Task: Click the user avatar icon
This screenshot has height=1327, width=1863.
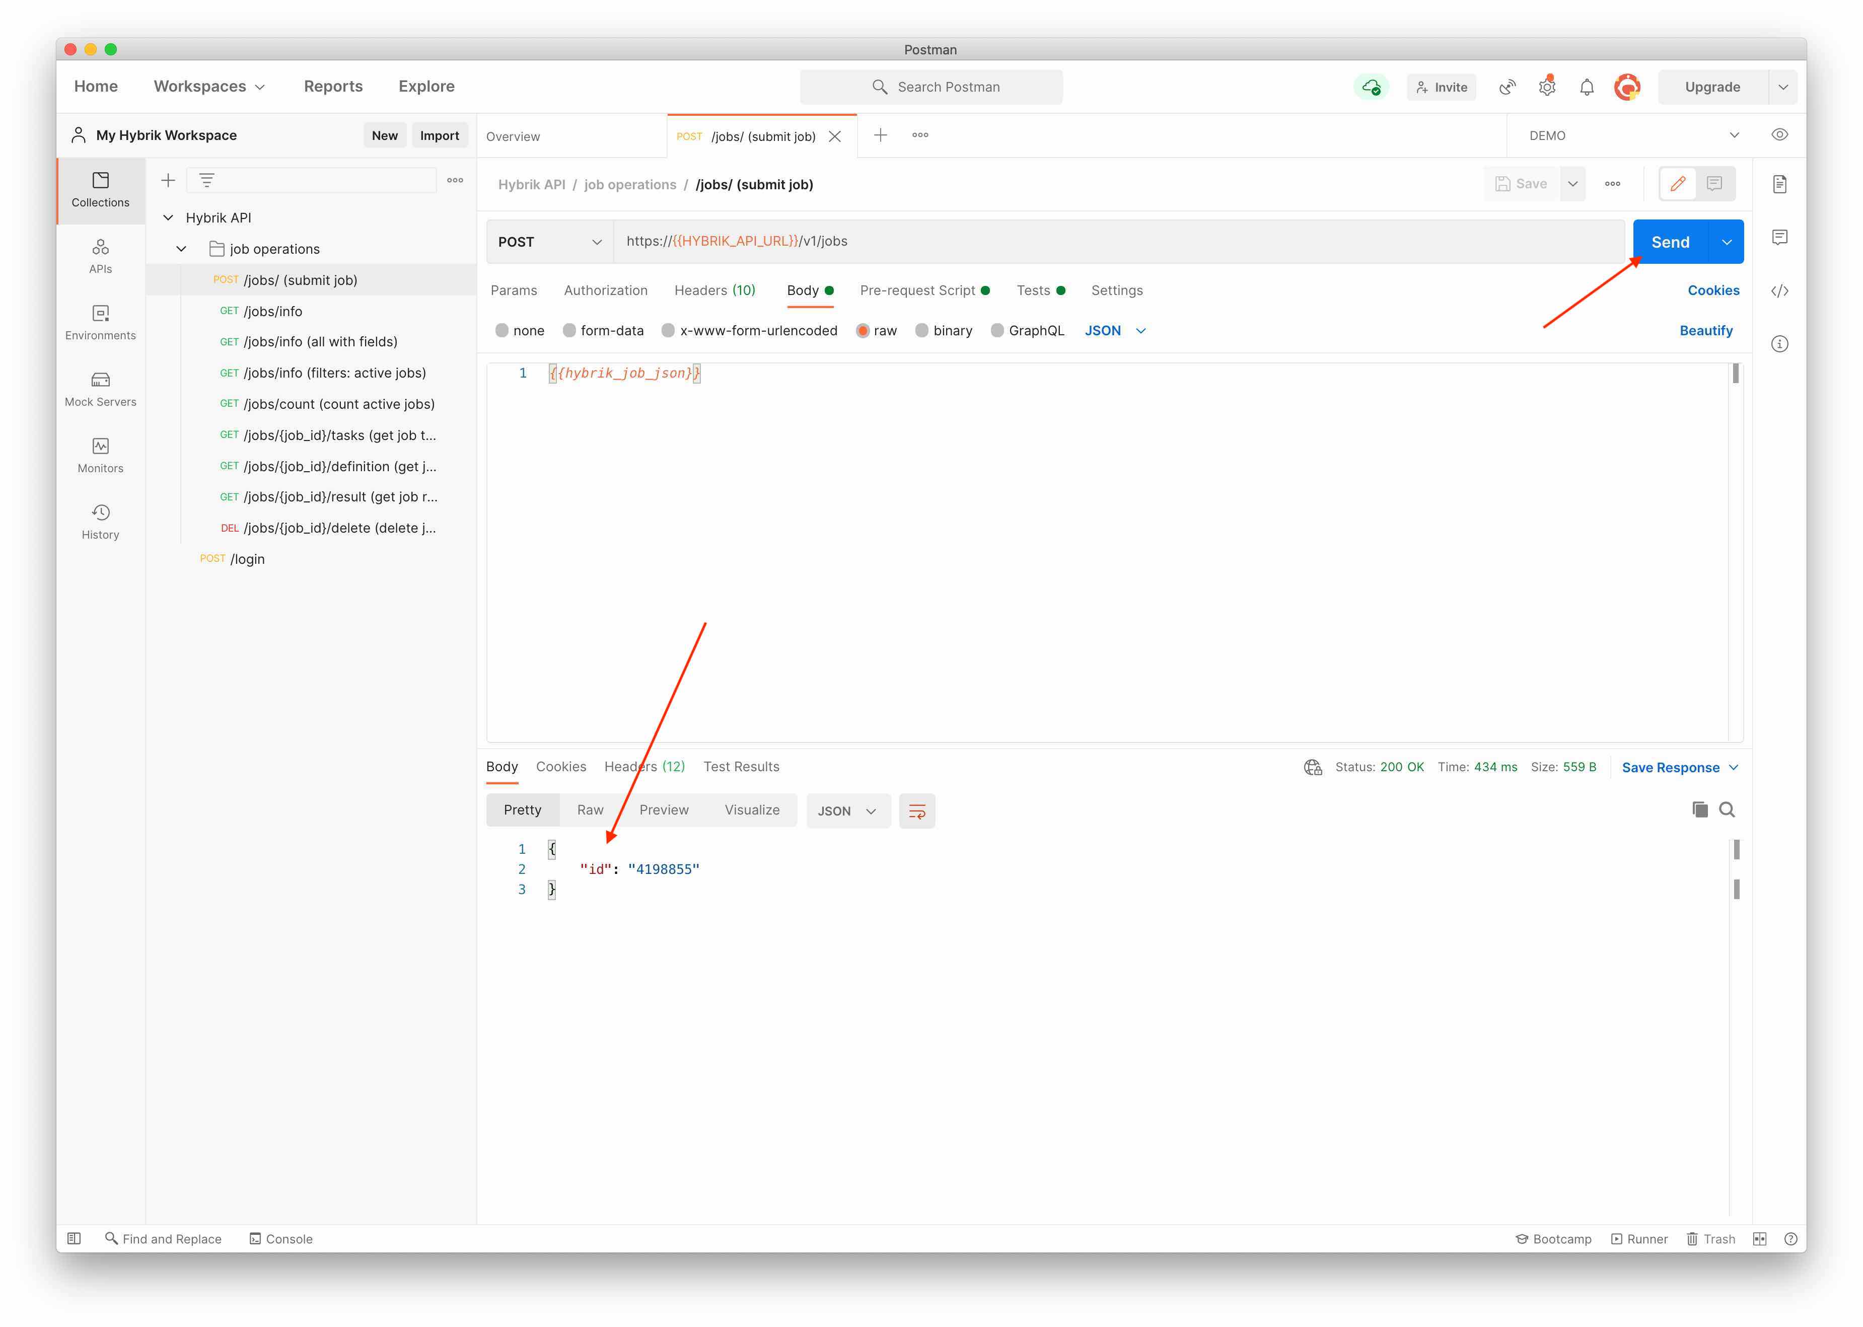Action: [1627, 87]
